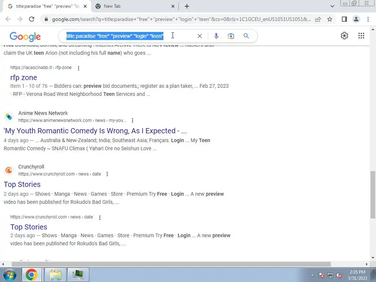Open the Chrome side panel
Image resolution: width=376 pixels, height=282 pixels.
[x=344, y=19]
